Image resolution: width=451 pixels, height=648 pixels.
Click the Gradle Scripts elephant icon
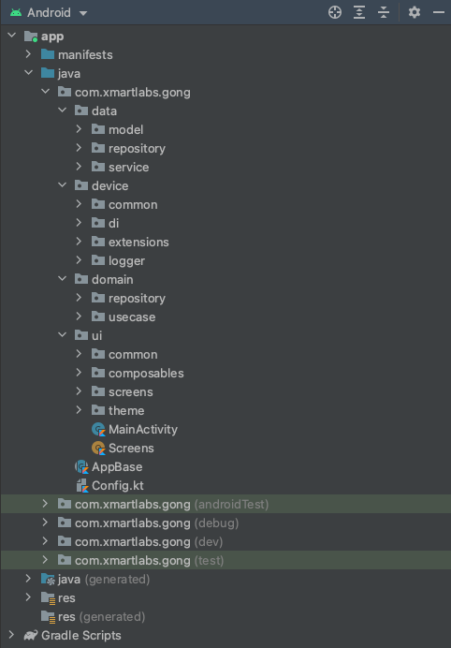coord(31,635)
